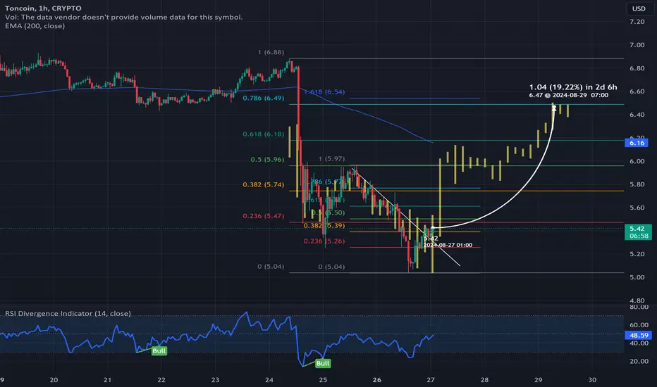
Task: Click the blue 6.16 EMA price tag
Action: pos(637,143)
